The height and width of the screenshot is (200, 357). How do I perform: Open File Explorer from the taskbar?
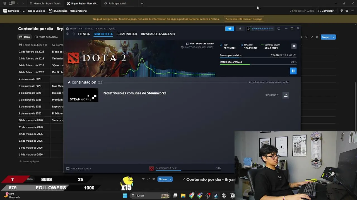183,196
